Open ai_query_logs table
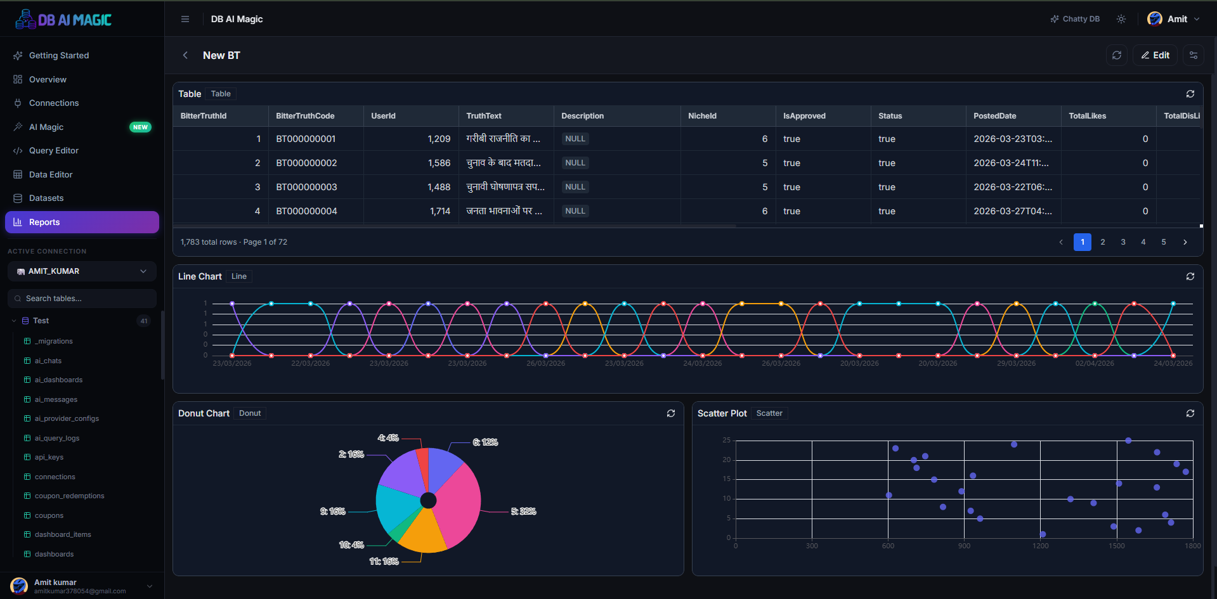The height and width of the screenshot is (599, 1217). point(57,438)
